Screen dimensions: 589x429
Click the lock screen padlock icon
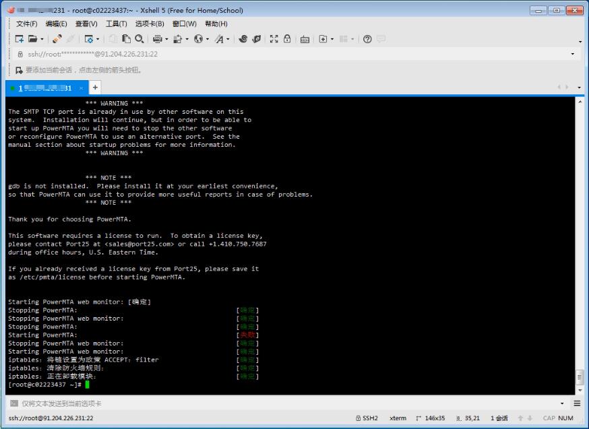(287, 38)
